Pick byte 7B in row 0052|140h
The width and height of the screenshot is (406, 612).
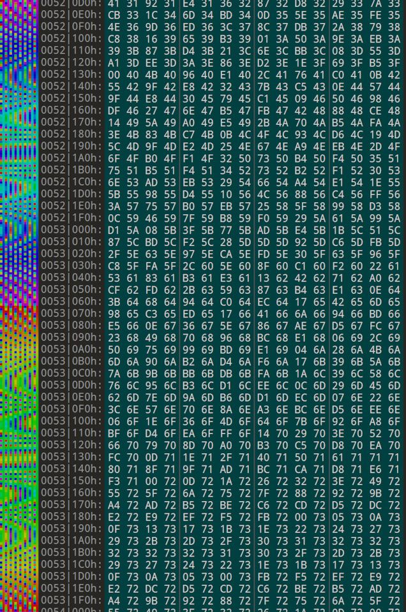[x=264, y=87]
